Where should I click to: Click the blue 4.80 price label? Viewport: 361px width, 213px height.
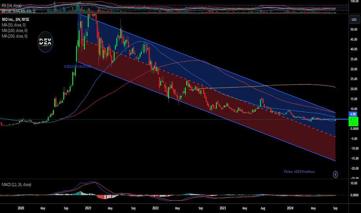(x=353, y=114)
